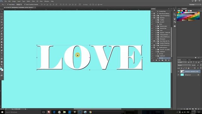Switch to the Channels tab
Screen dimensions: 202x114
pos(184,60)
